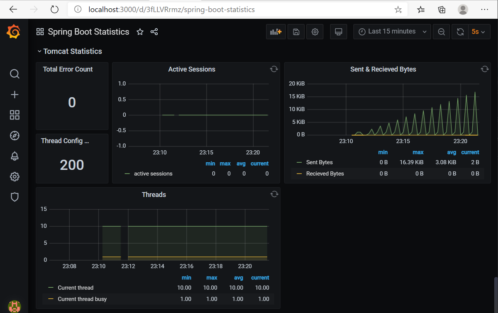Change color of Sent Bytes series swatch
This screenshot has height=313, width=498.
pyautogui.click(x=299, y=162)
